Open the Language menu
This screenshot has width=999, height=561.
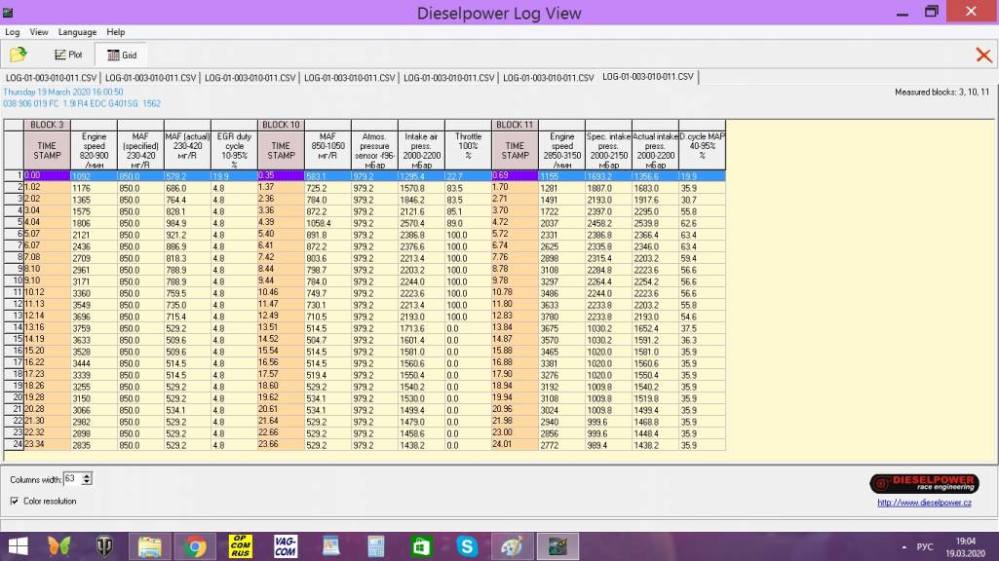(x=77, y=32)
